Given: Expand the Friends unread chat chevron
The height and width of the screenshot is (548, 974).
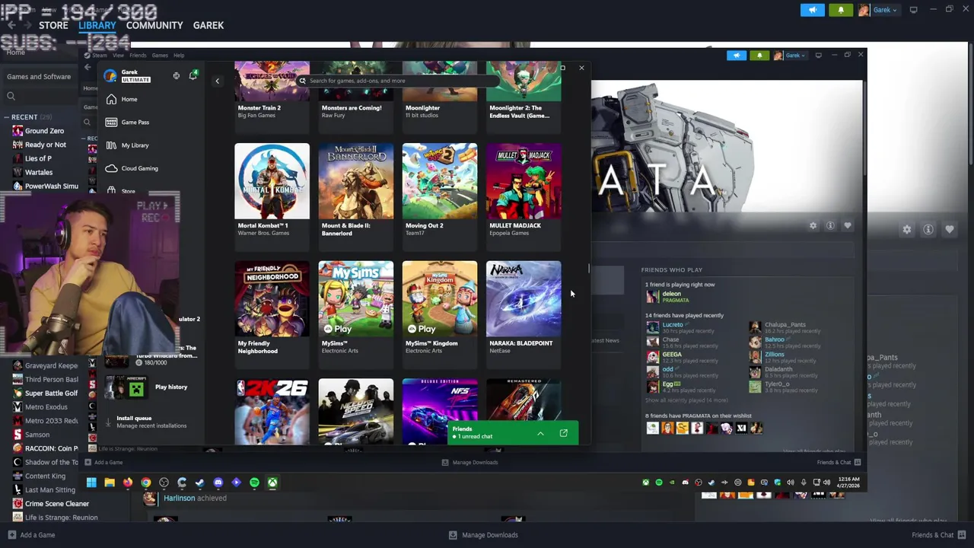Looking at the screenshot, I should pos(540,433).
